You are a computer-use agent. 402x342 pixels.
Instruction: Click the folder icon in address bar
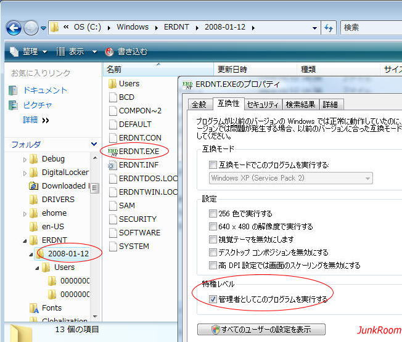[55, 27]
